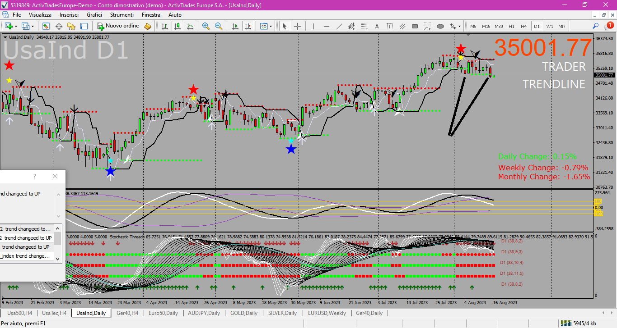Select the parallel lines channel tool

coord(402,26)
